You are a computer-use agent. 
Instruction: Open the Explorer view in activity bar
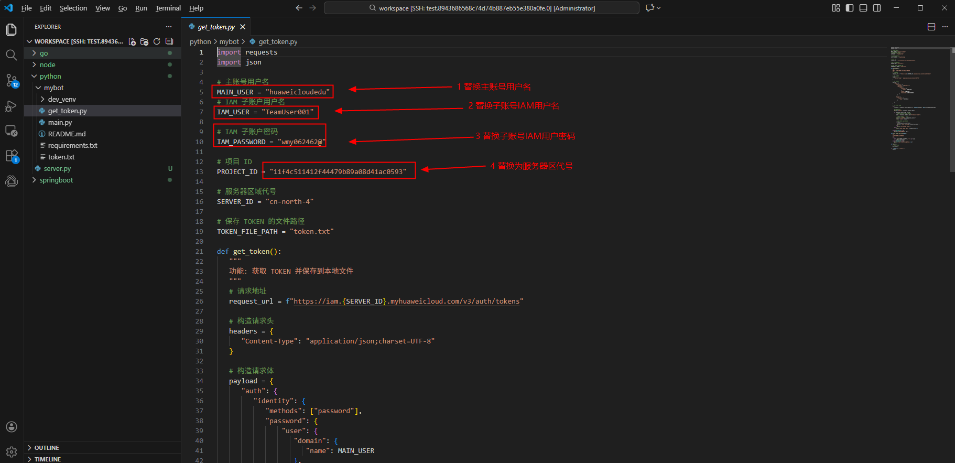(11, 30)
